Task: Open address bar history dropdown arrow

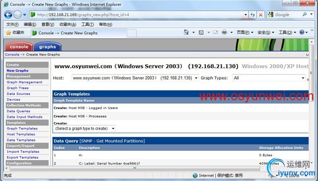Action: pyautogui.click(x=245, y=14)
